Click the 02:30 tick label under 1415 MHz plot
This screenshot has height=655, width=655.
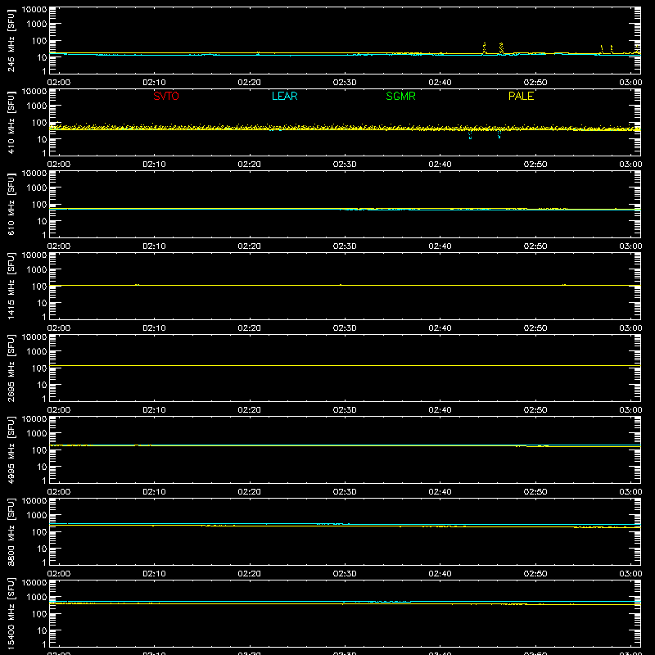point(345,328)
